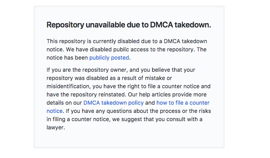This screenshot has height=158, width=270.
Task: Click the word "lawyer." at the end
Action: [56, 127]
